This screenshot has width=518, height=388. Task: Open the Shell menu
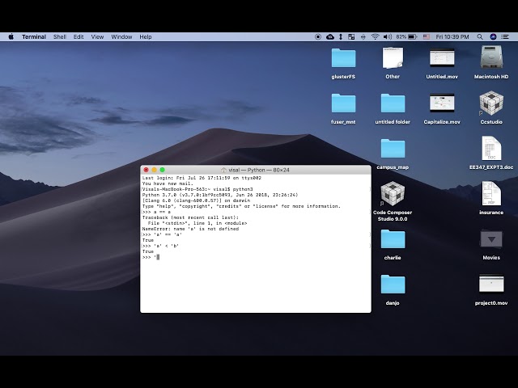tap(60, 36)
